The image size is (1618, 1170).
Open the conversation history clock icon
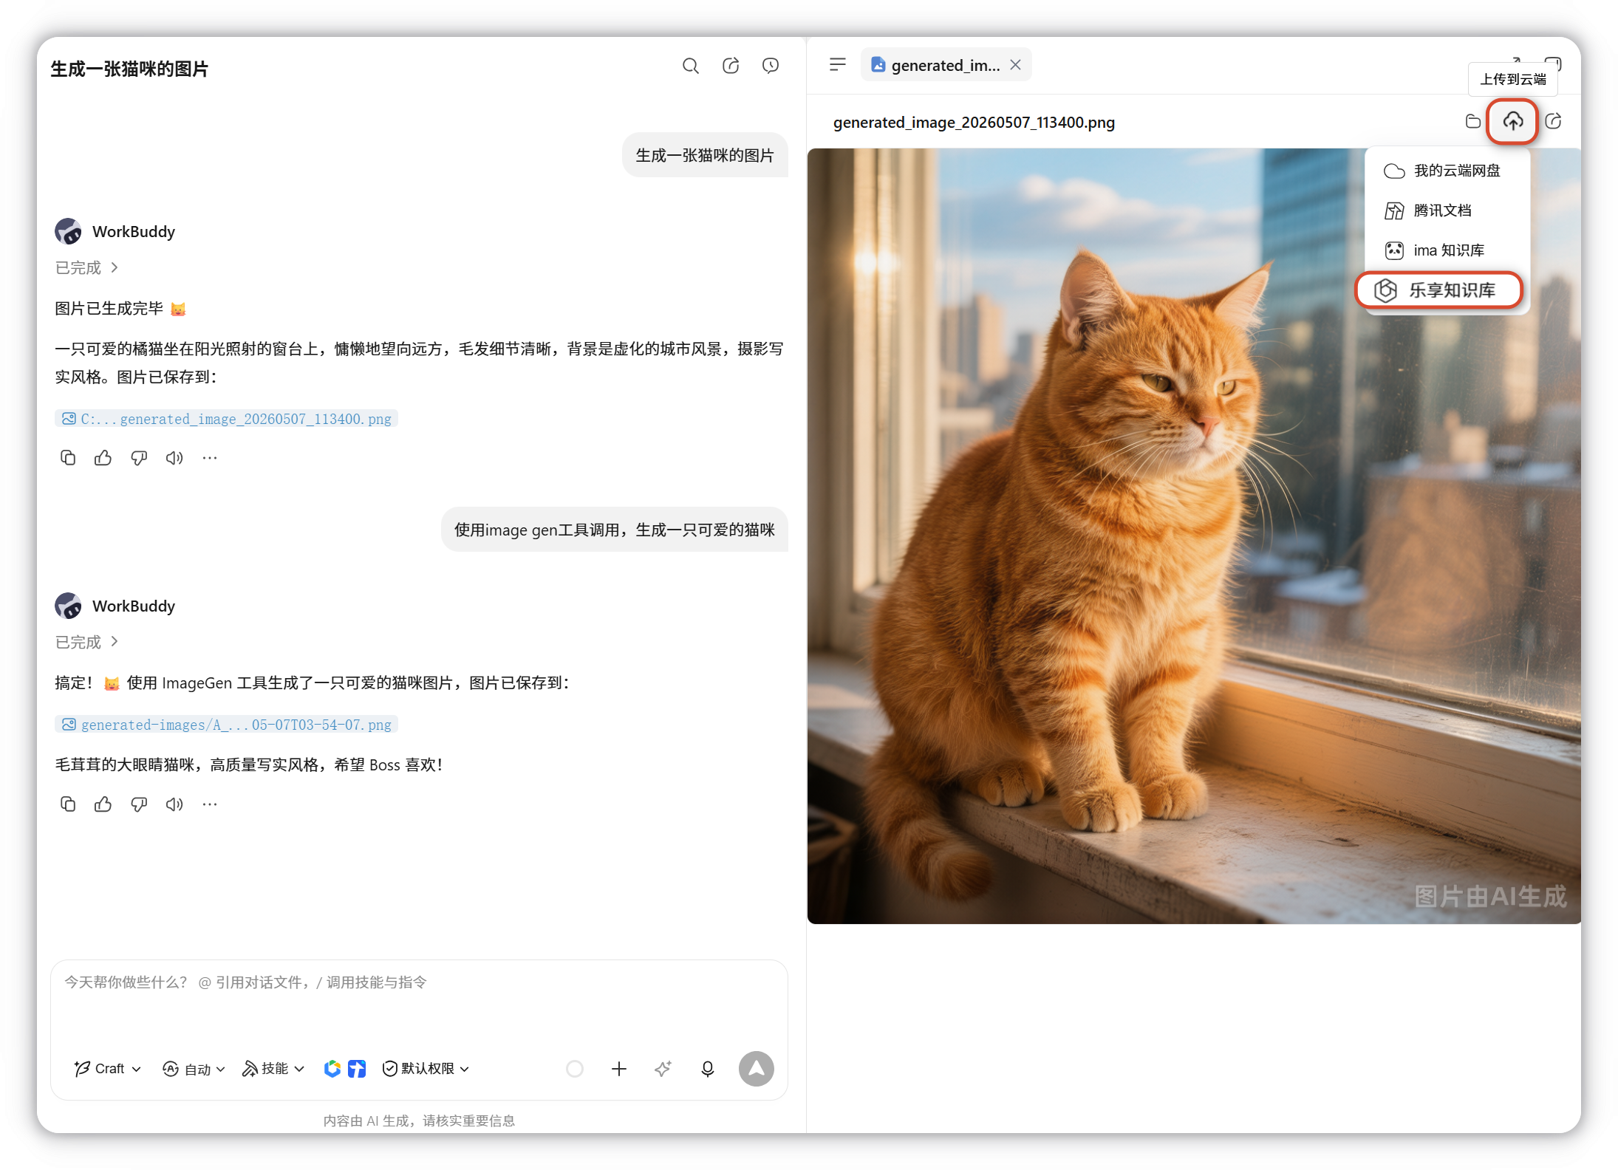771,66
